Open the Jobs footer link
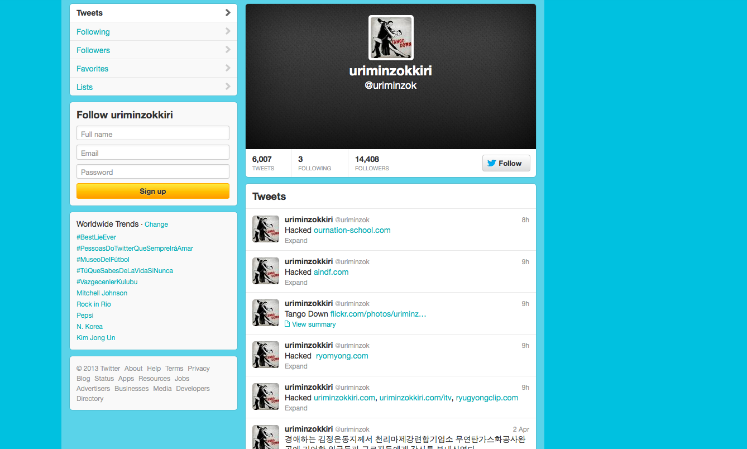Viewport: 747px width, 449px height. coord(182,379)
